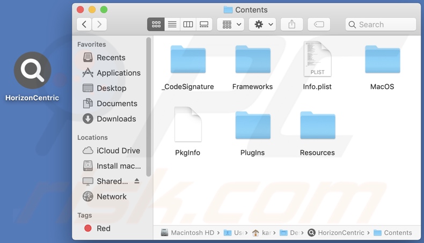
Task: Select the Frameworks folder
Action: click(x=253, y=68)
